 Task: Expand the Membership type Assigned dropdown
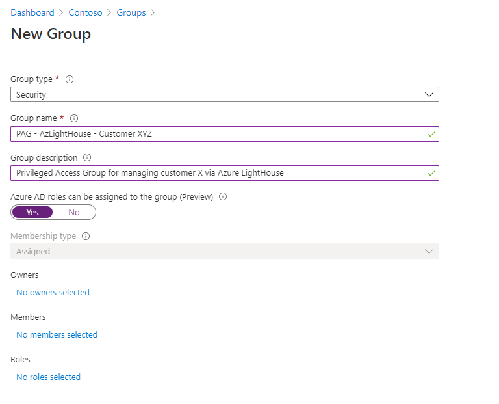point(224,251)
